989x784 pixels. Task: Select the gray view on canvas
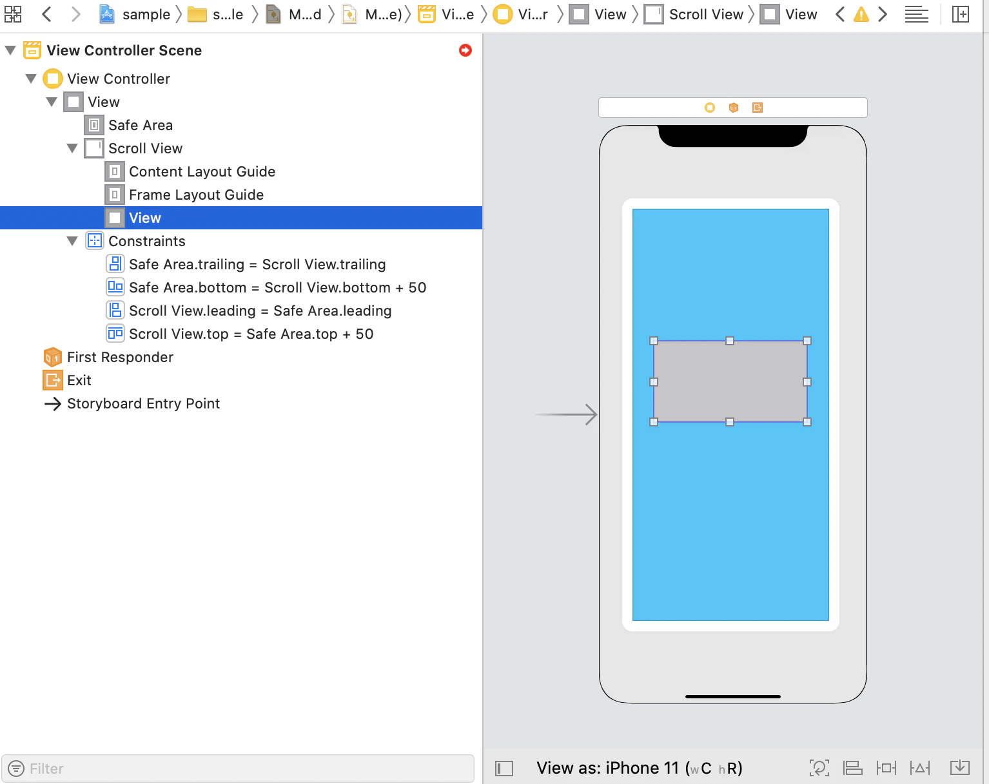730,381
